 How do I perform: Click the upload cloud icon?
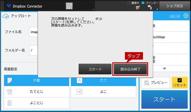(6, 16)
